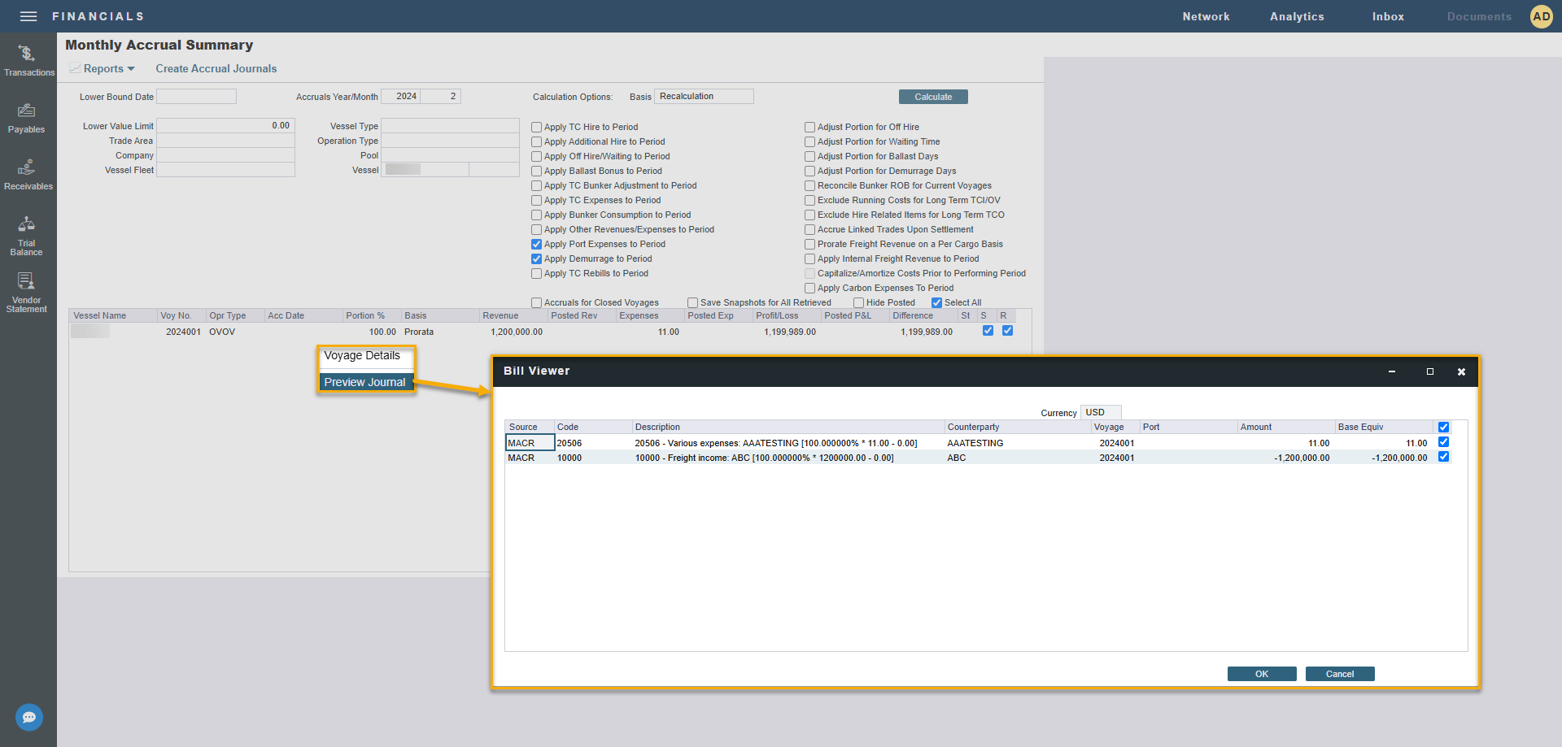Screen dimensions: 1562x747
Task: Open Receivables from the sidebar
Action: coord(28,174)
